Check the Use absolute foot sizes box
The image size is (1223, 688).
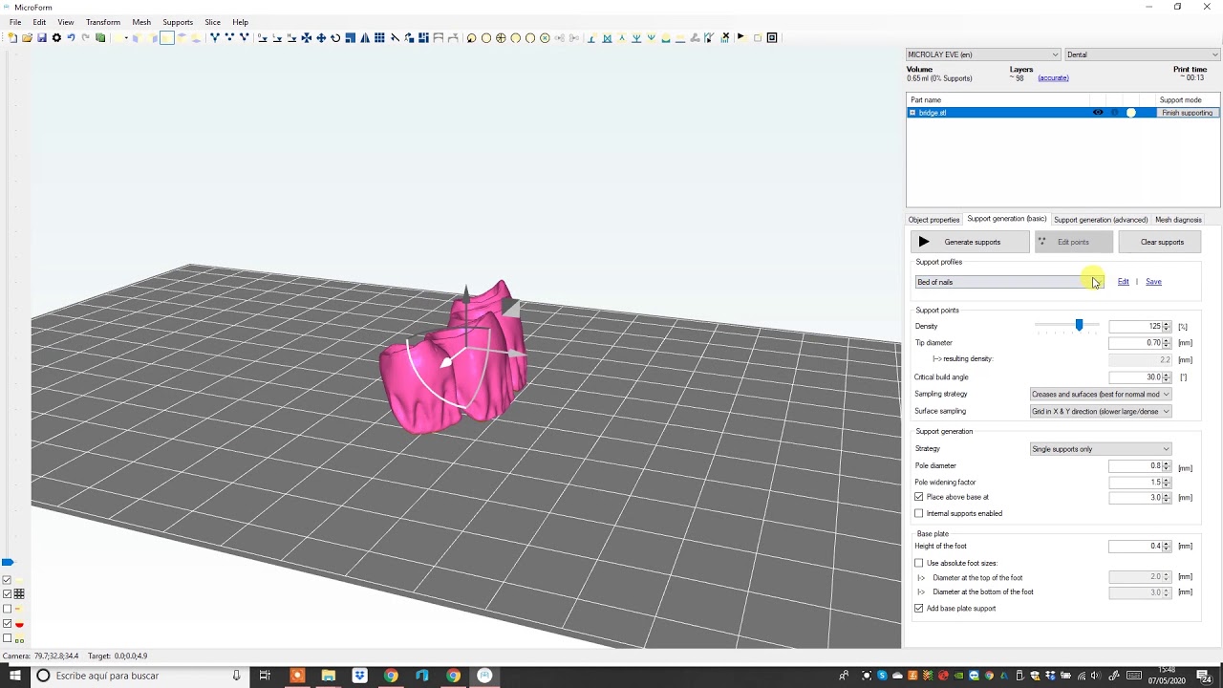tap(919, 563)
